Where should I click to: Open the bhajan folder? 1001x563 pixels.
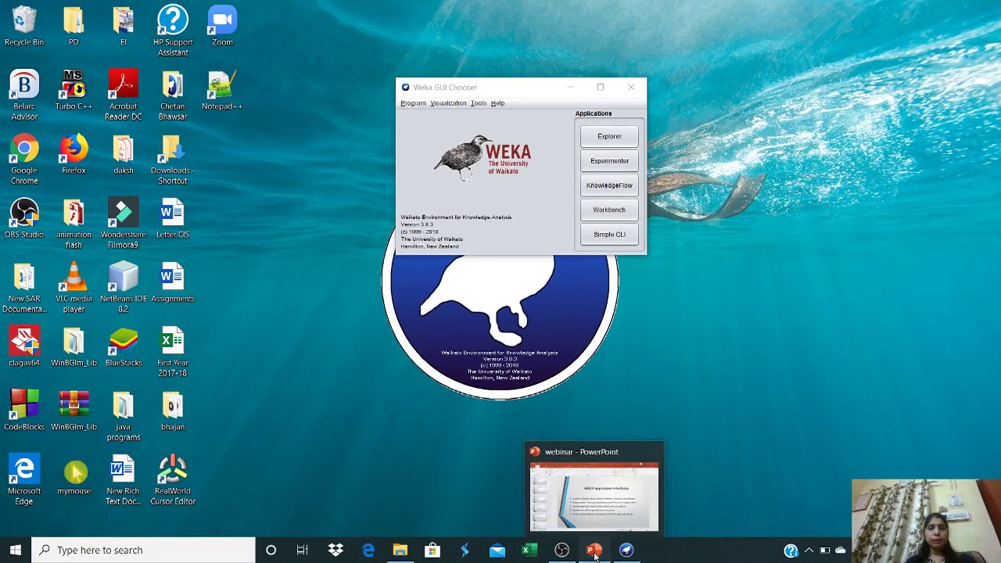173,411
